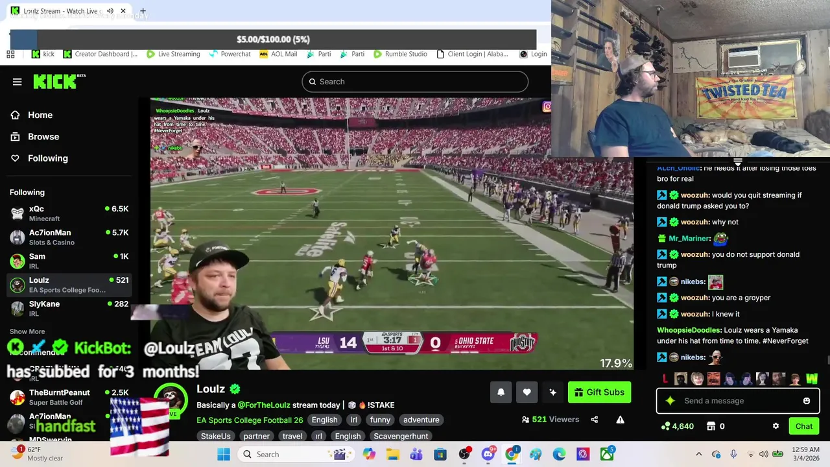Image resolution: width=830 pixels, height=467 pixels.
Task: Click the share stream icon
Action: (x=594, y=420)
